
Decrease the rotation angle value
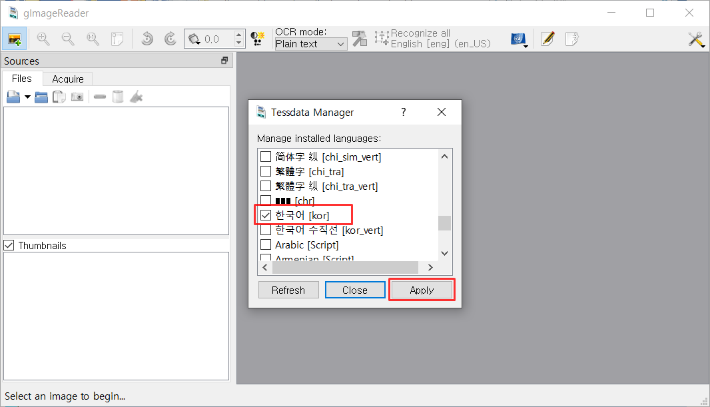click(239, 43)
